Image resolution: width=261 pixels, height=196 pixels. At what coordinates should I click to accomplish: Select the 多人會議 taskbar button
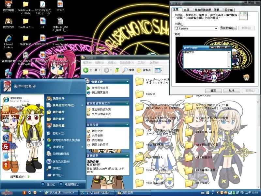click(x=61, y=193)
